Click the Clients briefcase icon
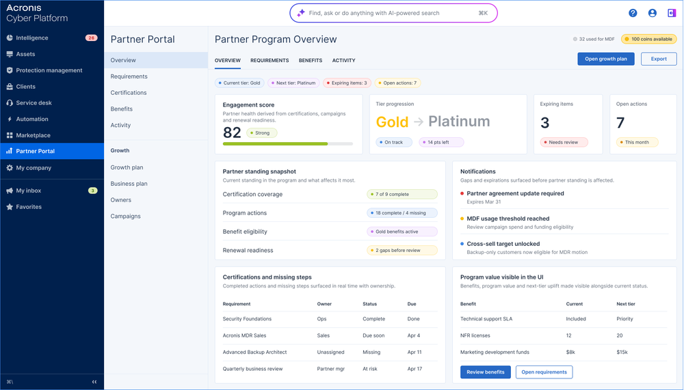 click(10, 87)
